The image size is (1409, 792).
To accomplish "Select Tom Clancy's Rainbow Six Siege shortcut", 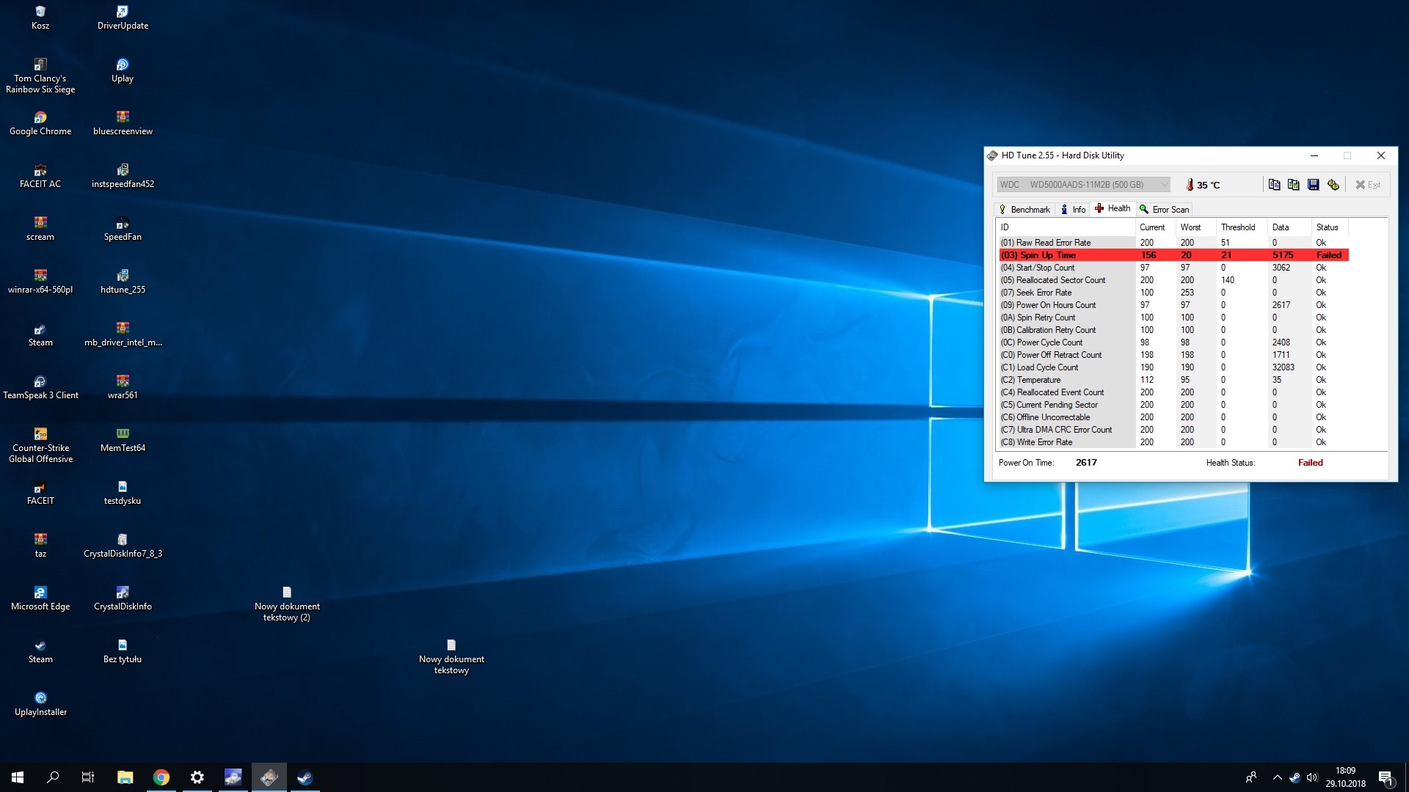I will pos(40,76).
